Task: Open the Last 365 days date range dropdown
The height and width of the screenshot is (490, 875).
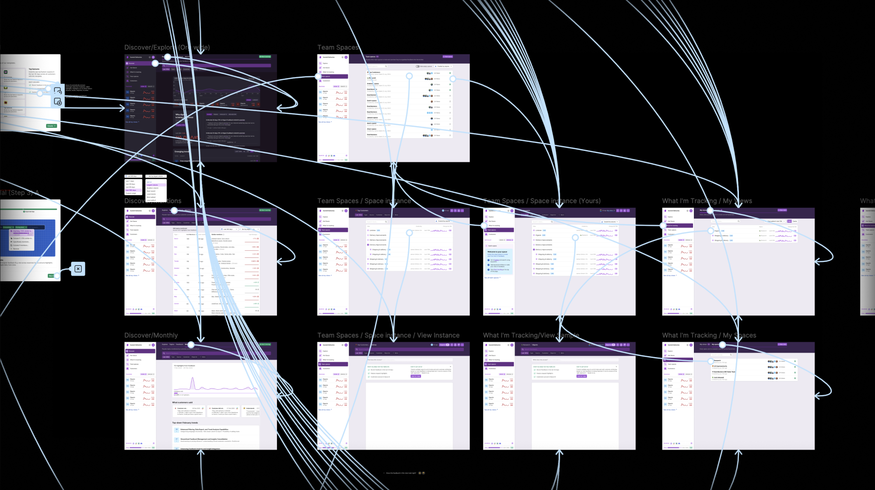Action: tap(133, 176)
